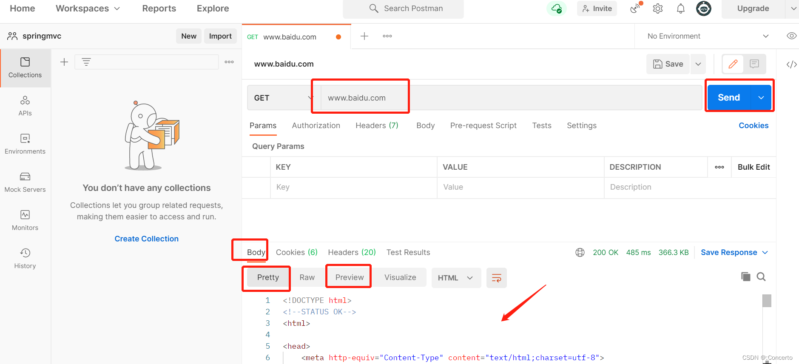Select the Pretty response view

click(268, 277)
